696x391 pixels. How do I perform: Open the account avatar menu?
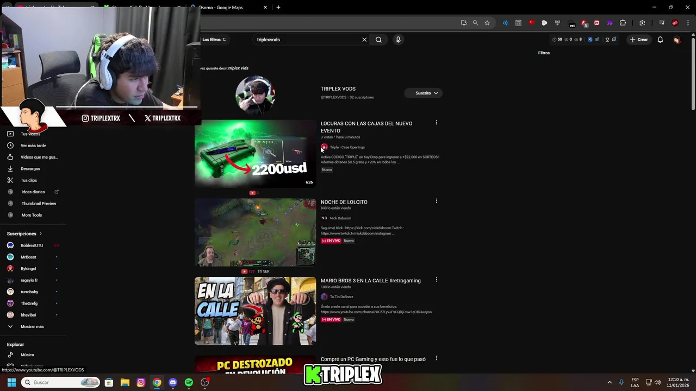[676, 40]
